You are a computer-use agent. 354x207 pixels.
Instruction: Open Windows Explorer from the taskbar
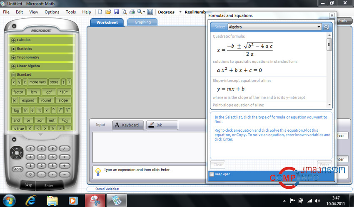pos(52,200)
